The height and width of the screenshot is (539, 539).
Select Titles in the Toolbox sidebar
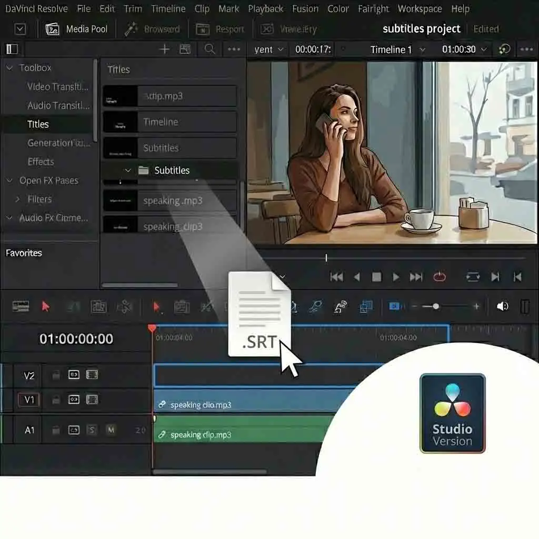[37, 124]
